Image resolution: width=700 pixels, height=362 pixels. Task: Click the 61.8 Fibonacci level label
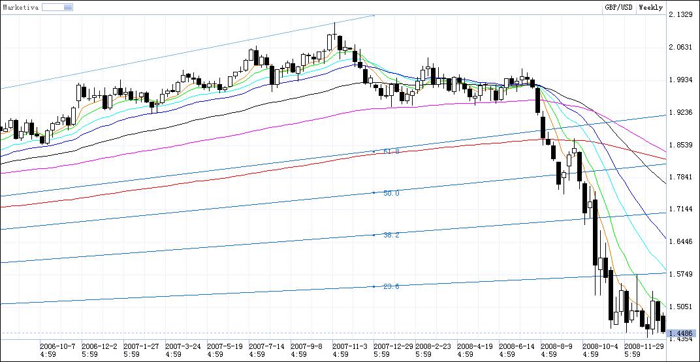tap(391, 151)
